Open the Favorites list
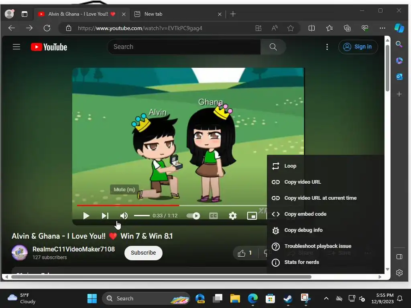Screen dimensions: 411x308 pyautogui.click(x=330, y=28)
